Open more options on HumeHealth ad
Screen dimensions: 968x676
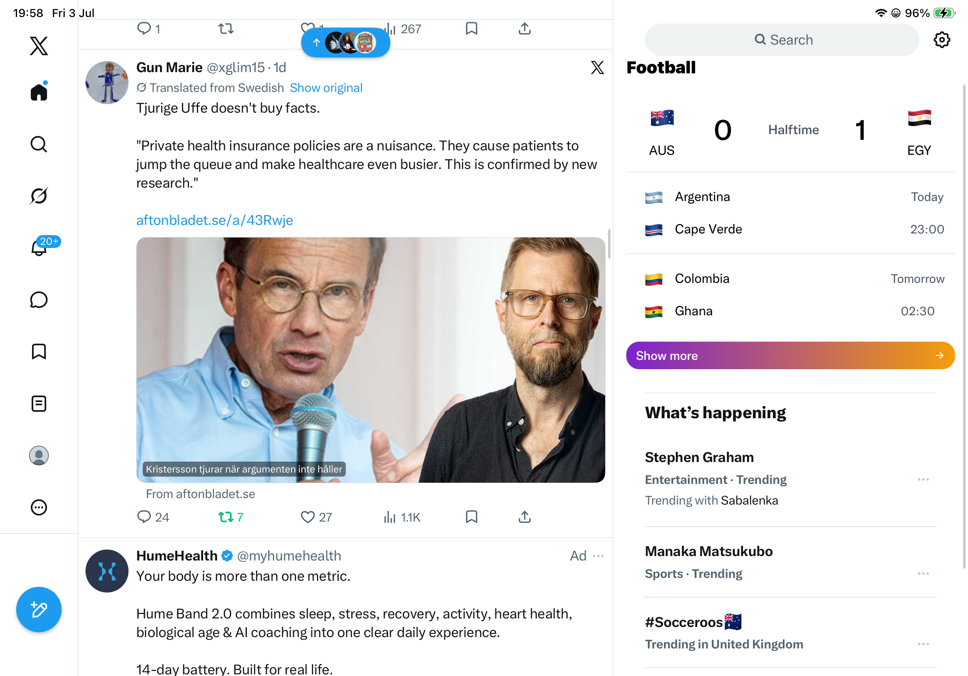point(598,556)
